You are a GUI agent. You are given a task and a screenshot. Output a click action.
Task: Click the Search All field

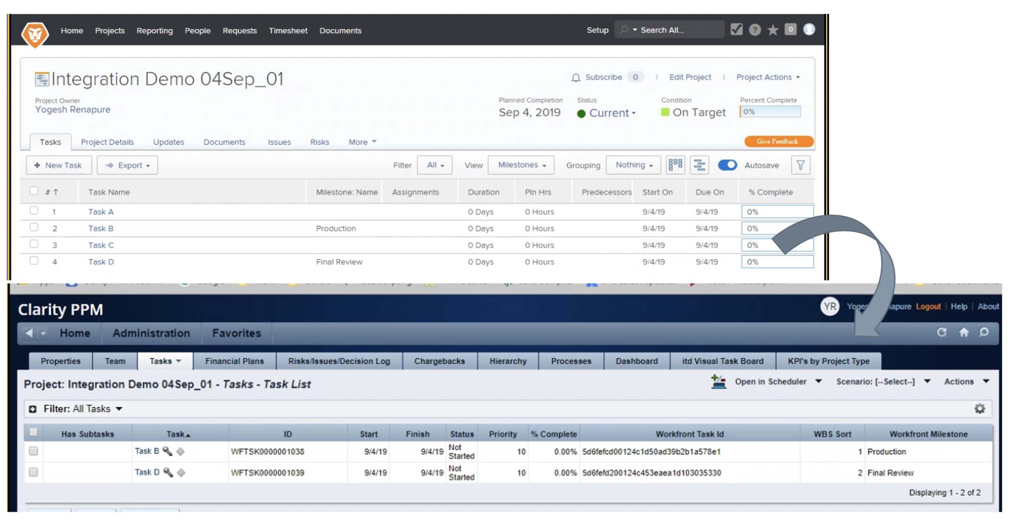click(x=669, y=30)
